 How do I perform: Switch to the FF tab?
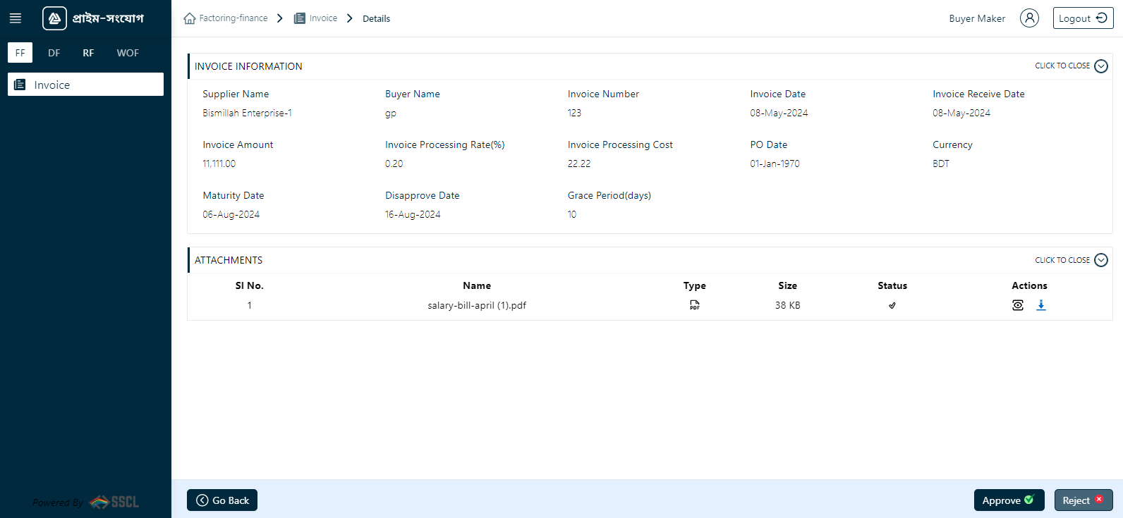(20, 53)
